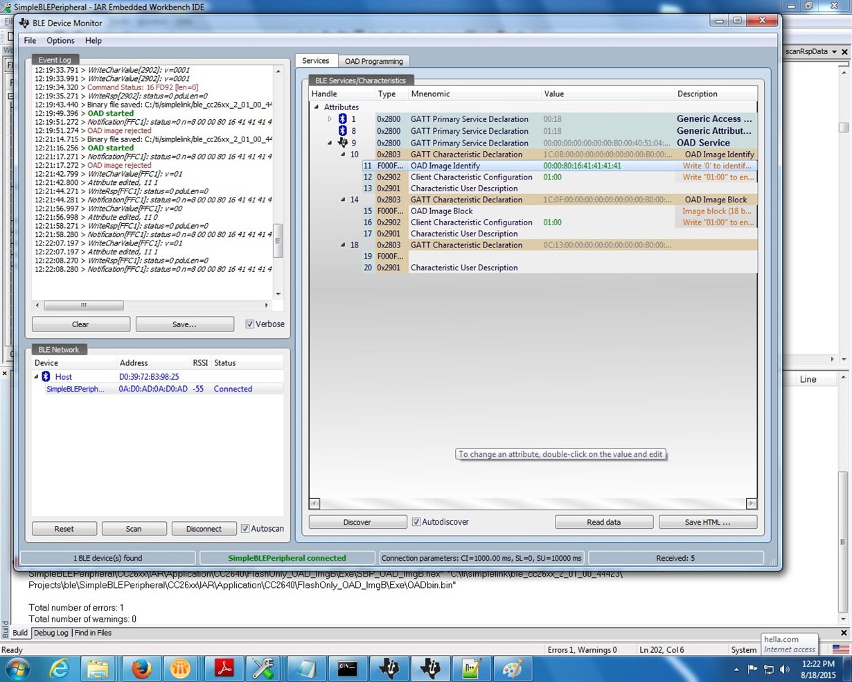The height and width of the screenshot is (682, 852).
Task: Click the Action Center flag in the system tray
Action: [x=752, y=670]
